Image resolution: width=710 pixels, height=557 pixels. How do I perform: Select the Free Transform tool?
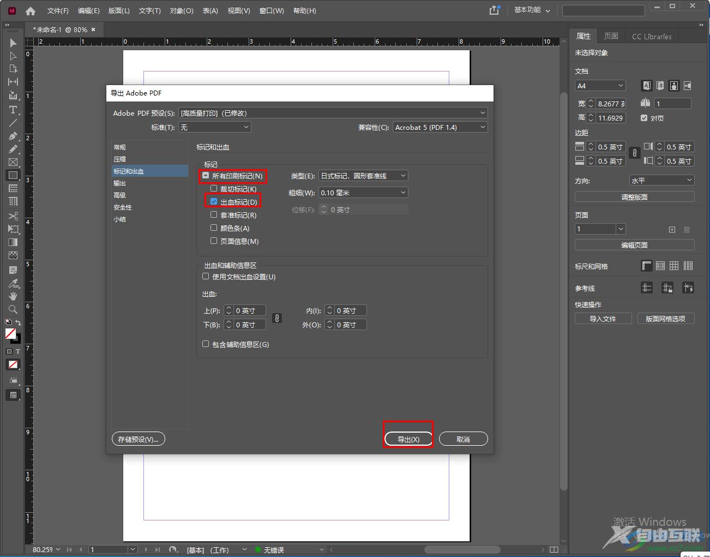(x=13, y=229)
